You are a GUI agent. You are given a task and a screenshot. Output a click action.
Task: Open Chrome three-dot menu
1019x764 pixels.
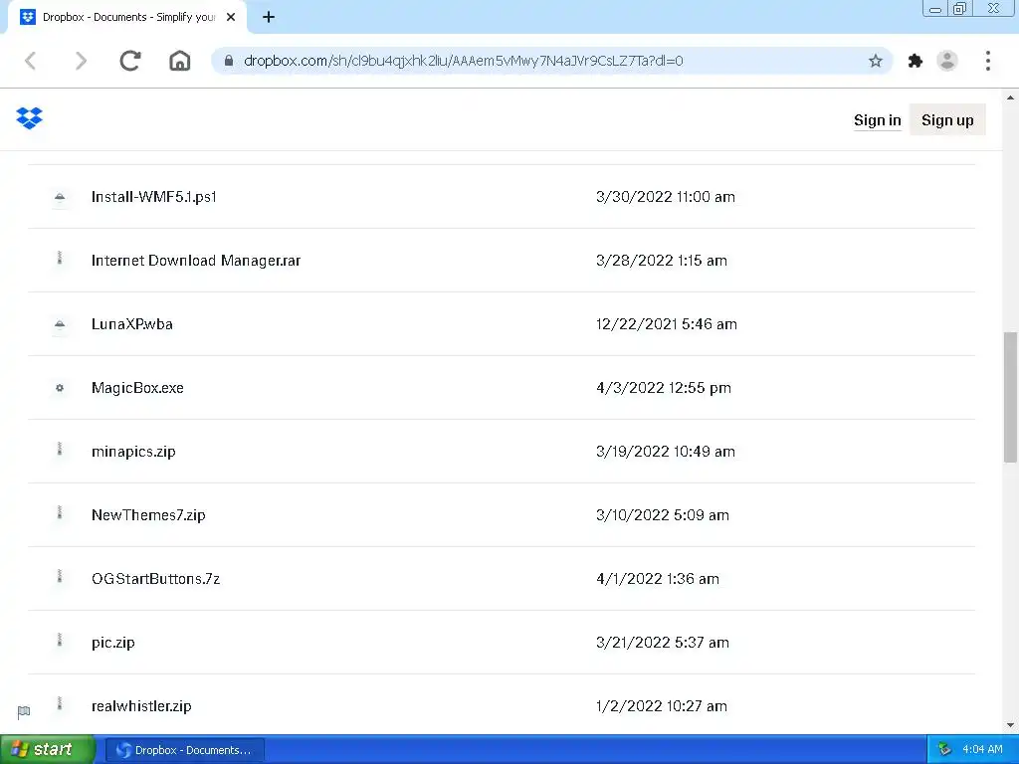pos(988,61)
